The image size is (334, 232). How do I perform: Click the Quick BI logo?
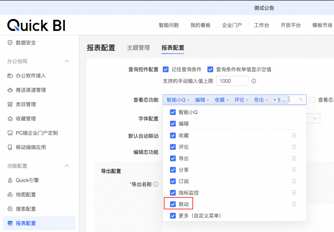click(36, 25)
